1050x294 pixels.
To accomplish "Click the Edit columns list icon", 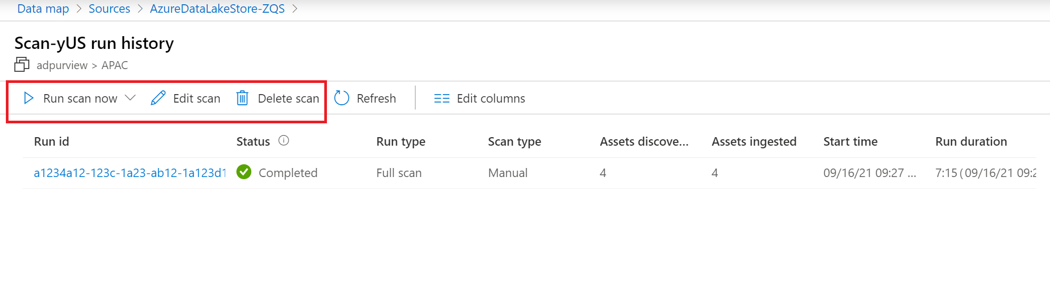I will [x=441, y=98].
